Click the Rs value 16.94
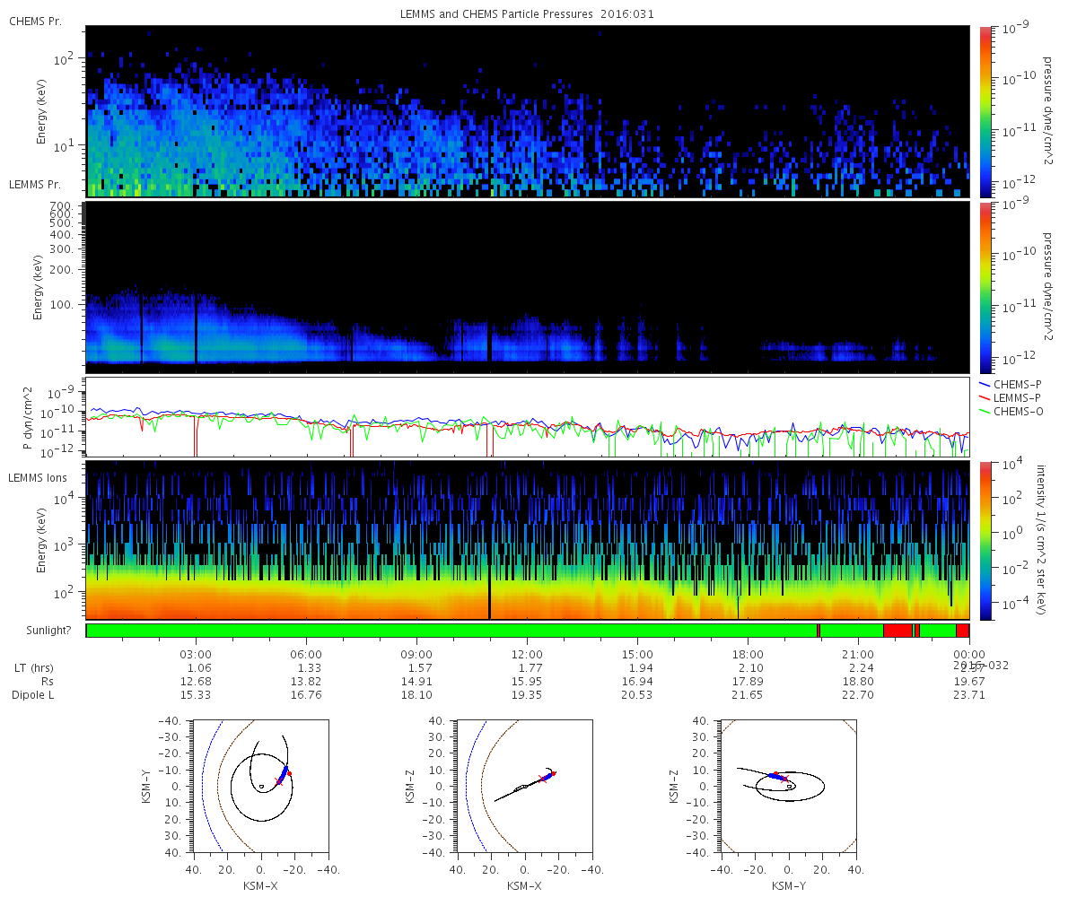The width and height of the screenshot is (1077, 897). (x=637, y=682)
